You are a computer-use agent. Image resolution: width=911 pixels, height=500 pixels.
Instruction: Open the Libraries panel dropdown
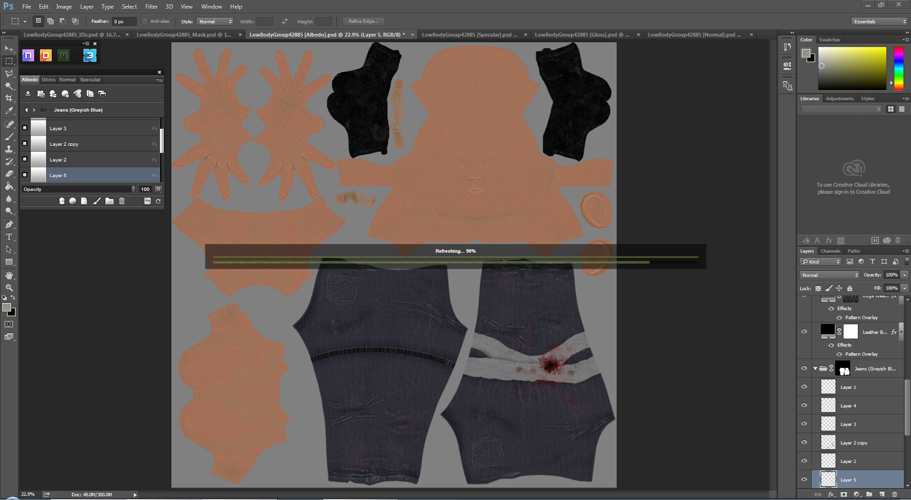click(x=842, y=109)
